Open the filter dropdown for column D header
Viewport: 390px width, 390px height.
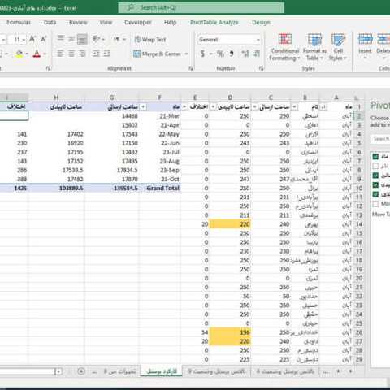pos(213,106)
